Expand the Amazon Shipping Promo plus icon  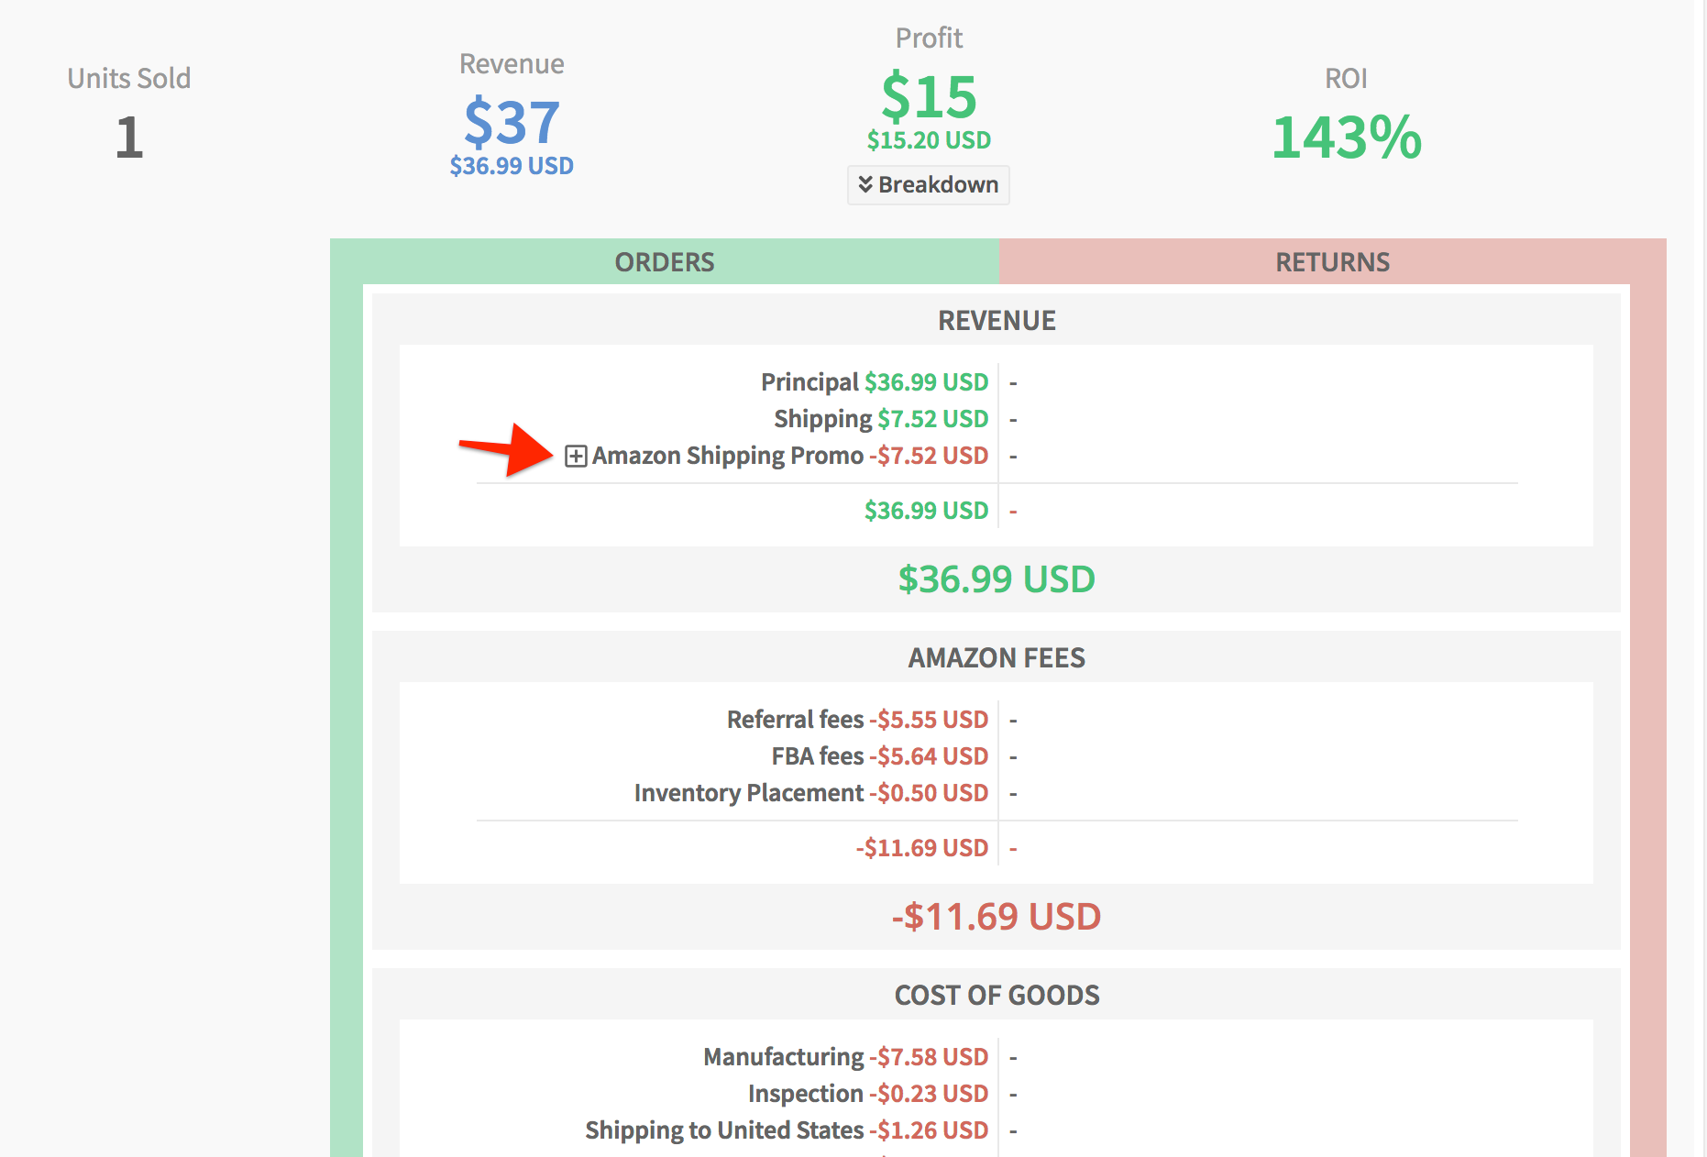pos(576,456)
